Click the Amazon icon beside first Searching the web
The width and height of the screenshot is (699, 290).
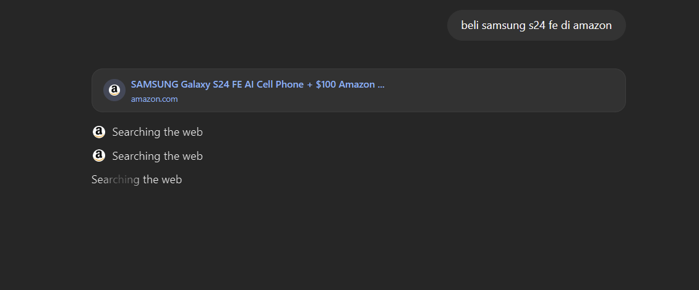[x=98, y=132]
